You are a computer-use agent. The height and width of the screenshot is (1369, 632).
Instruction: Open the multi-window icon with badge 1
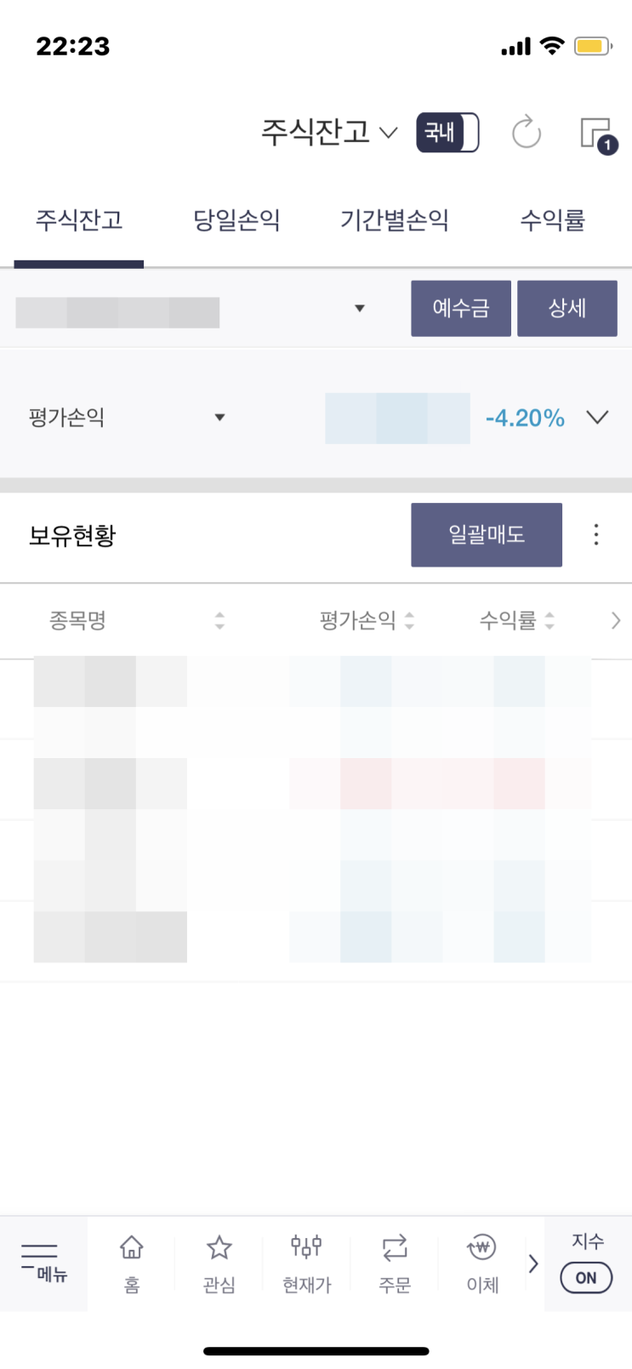point(596,134)
